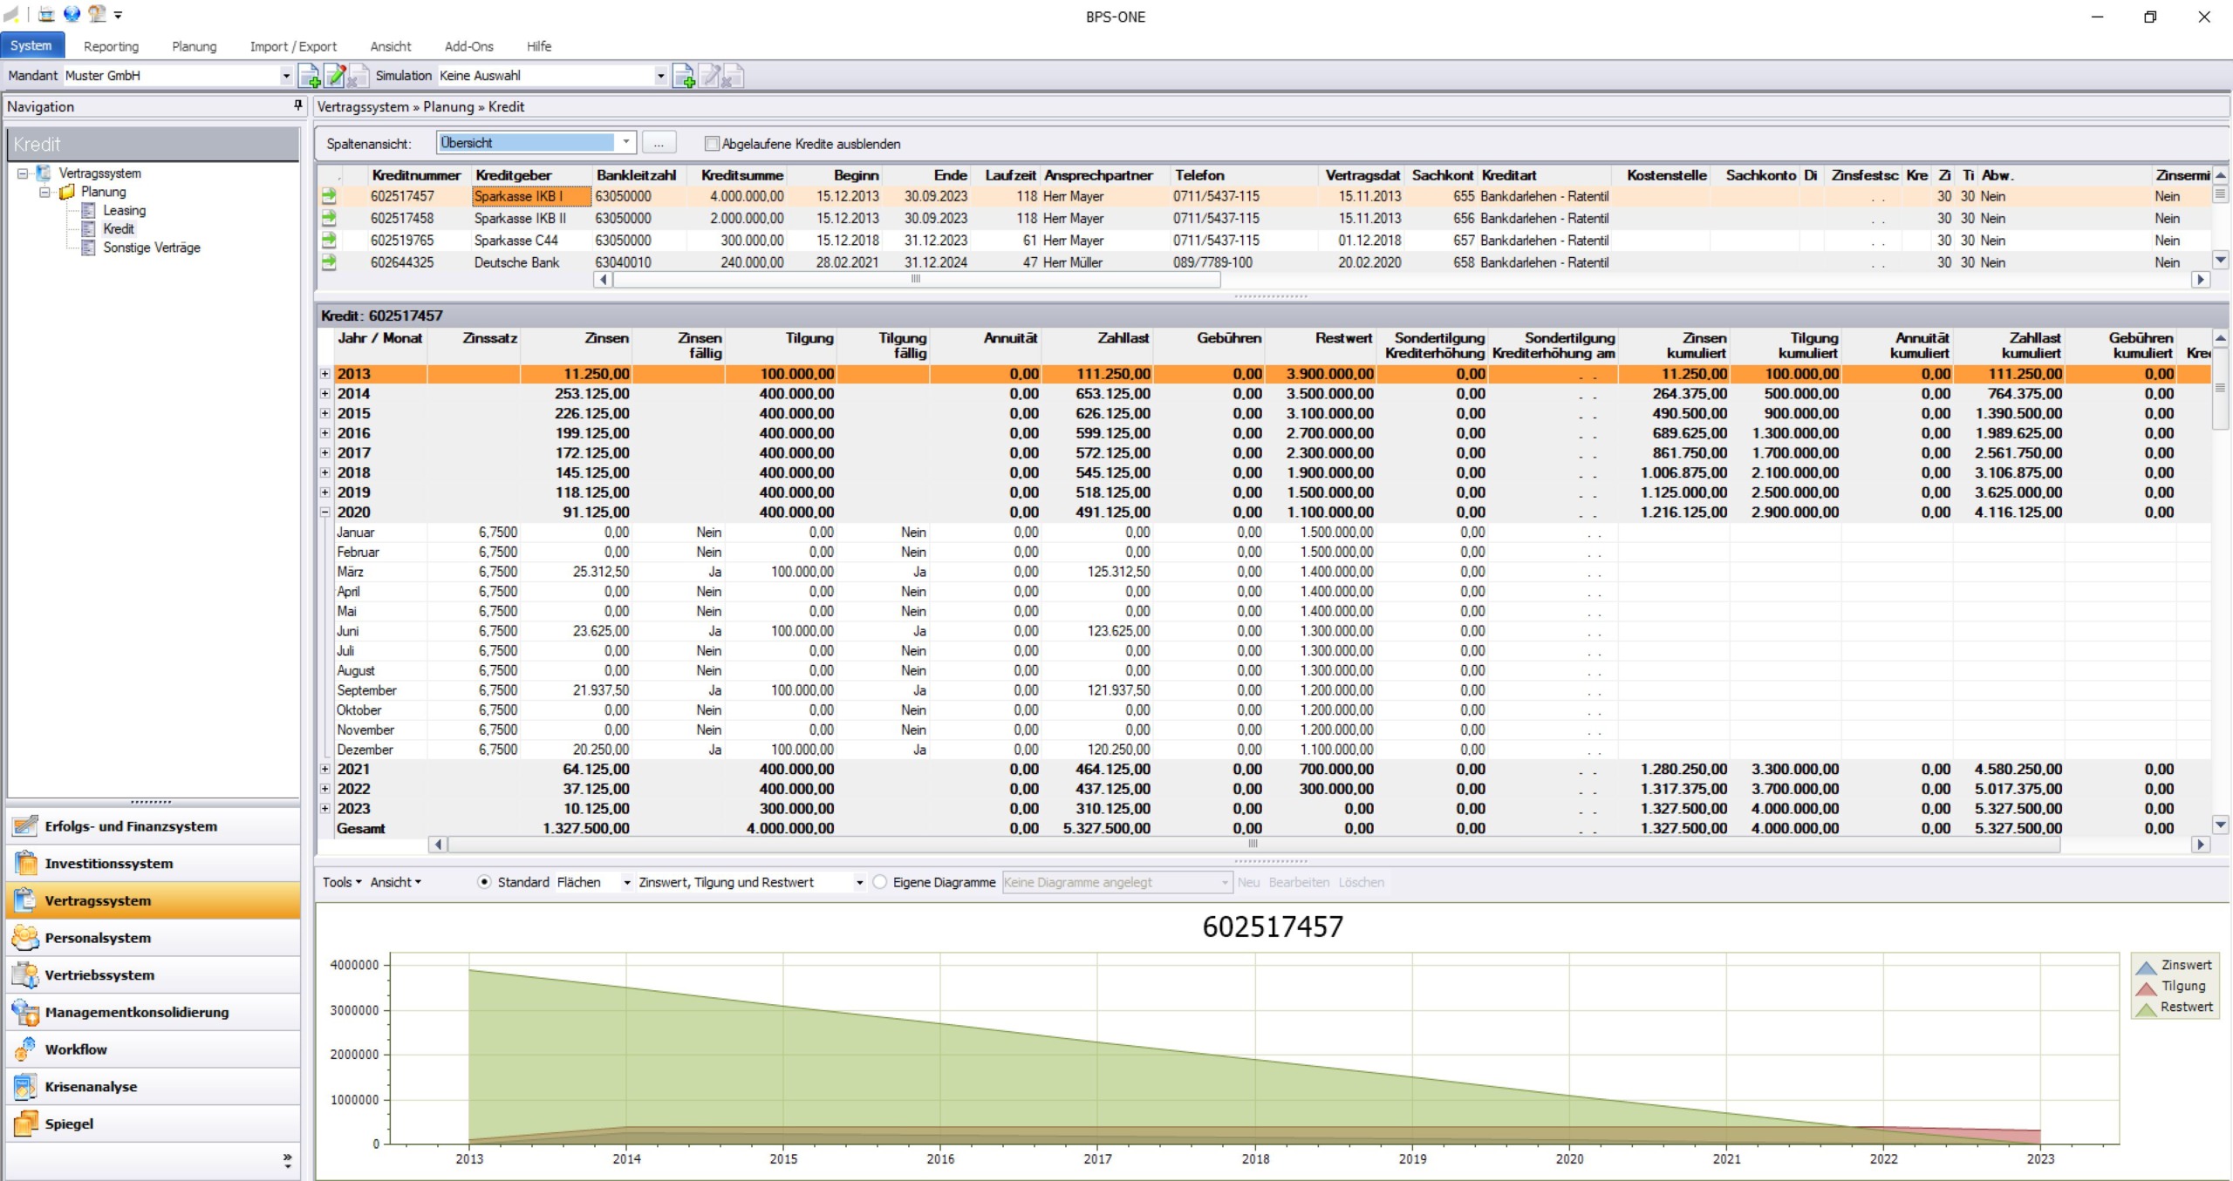Collapse the Planung tree node

tap(44, 192)
